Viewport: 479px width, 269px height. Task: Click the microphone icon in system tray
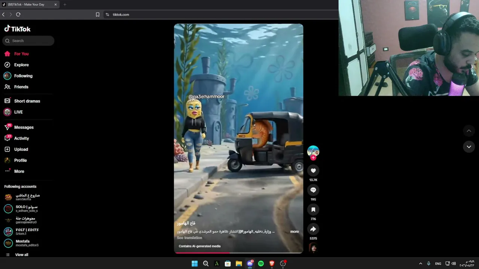(429, 263)
